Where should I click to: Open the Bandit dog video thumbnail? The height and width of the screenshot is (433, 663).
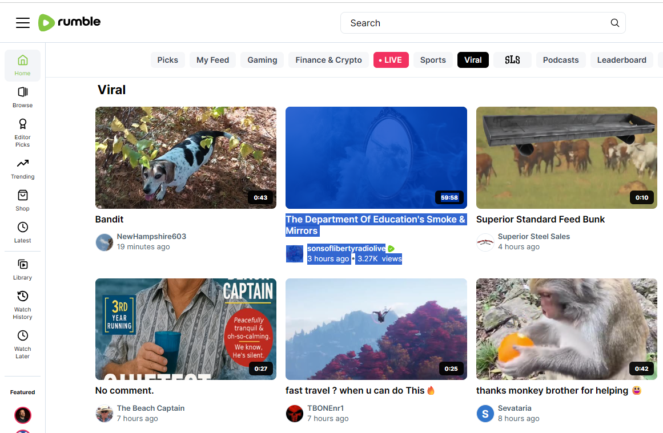pyautogui.click(x=186, y=157)
